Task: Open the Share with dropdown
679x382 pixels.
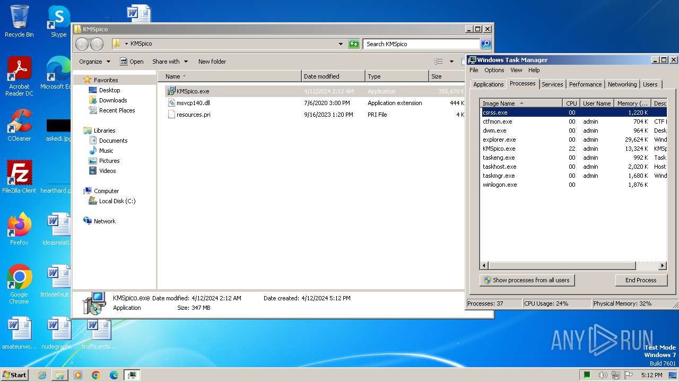Action: point(170,62)
